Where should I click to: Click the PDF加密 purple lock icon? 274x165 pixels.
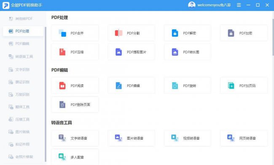coord(231,33)
